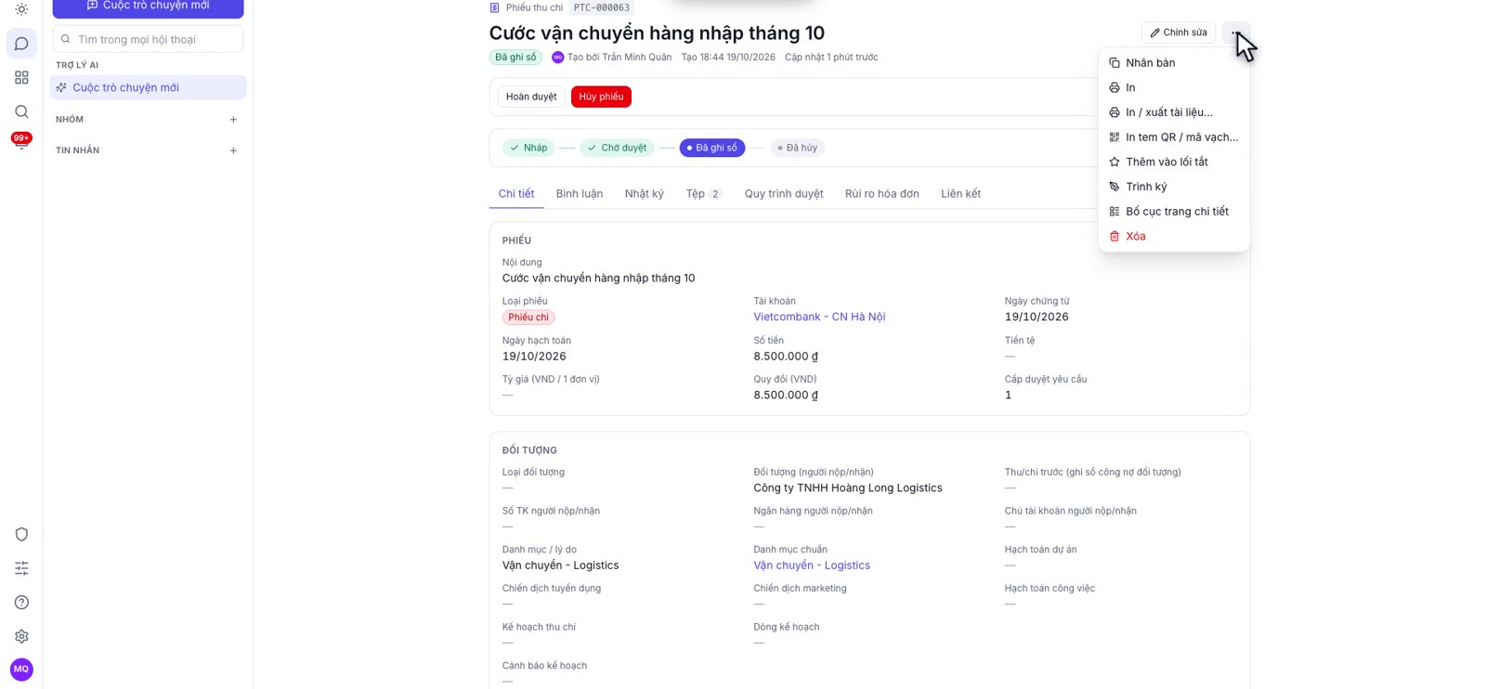The width and height of the screenshot is (1486, 689).
Task: Add a new group with NHÓM plus
Action: click(233, 120)
